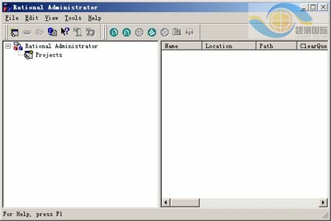331x221 pixels.
Task: Open the File menu
Action: coord(12,18)
